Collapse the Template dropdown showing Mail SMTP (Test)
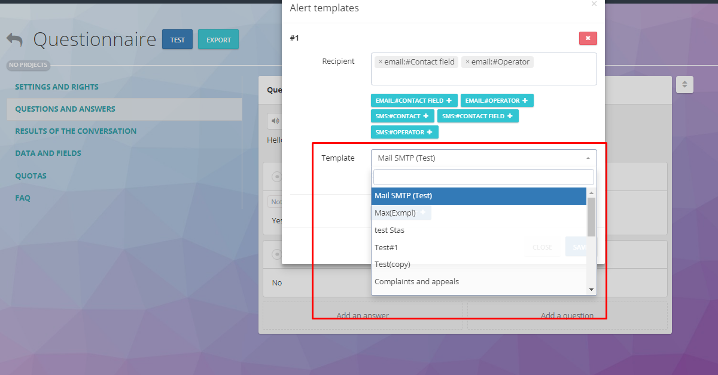 pyautogui.click(x=483, y=158)
